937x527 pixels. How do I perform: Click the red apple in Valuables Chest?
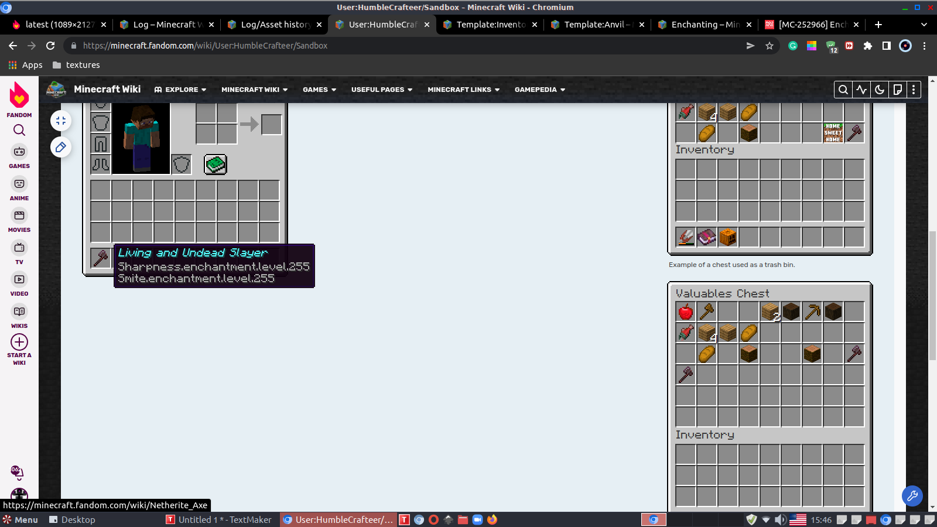[x=686, y=312]
